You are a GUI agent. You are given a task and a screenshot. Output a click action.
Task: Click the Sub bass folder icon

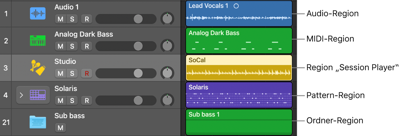tap(38, 122)
